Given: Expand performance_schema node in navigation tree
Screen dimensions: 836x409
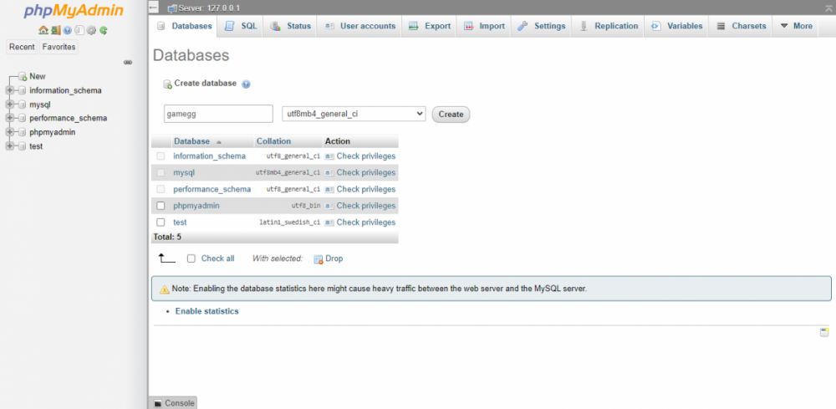Looking at the screenshot, I should tap(9, 119).
